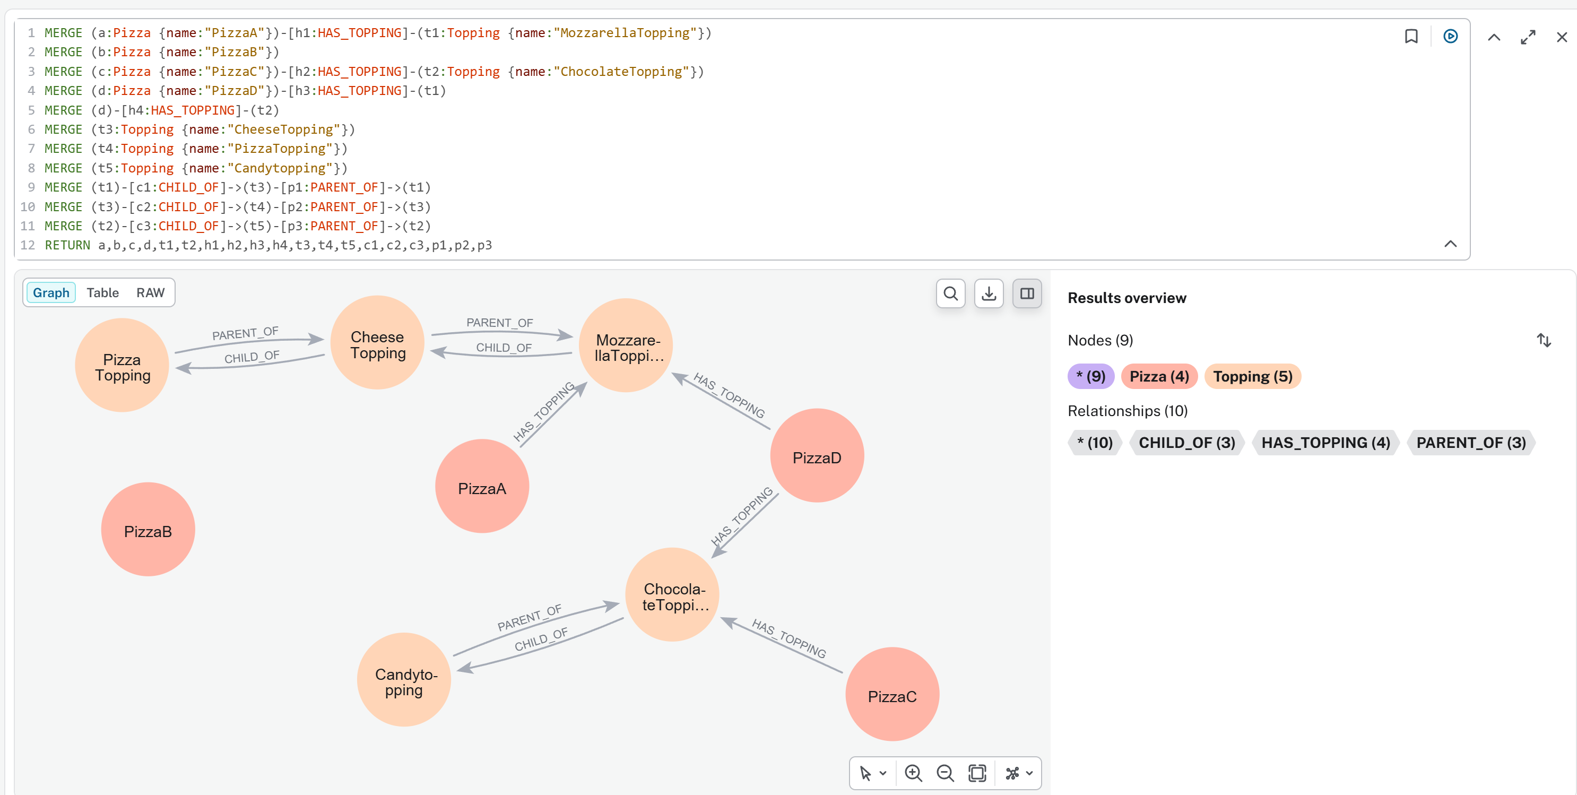Viewport: 1577px width, 795px height.
Task: Select the Pizza Topping node
Action: pyautogui.click(x=122, y=365)
